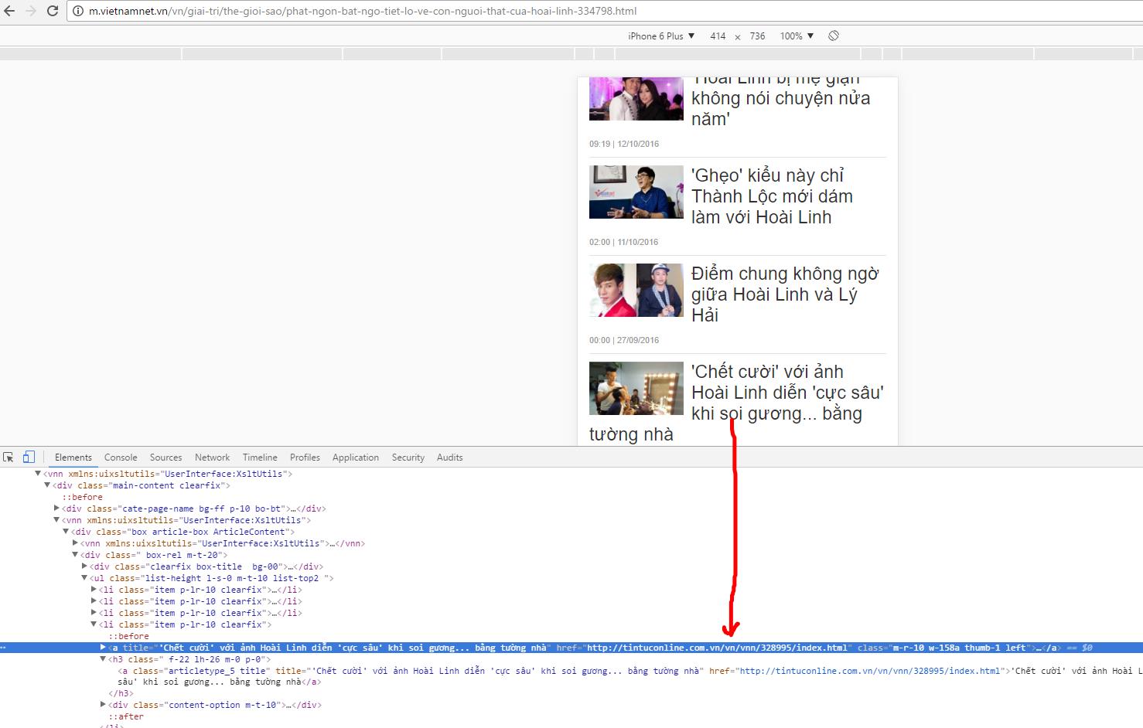Switch to the Console tab
This screenshot has height=728, width=1143.
[121, 458]
